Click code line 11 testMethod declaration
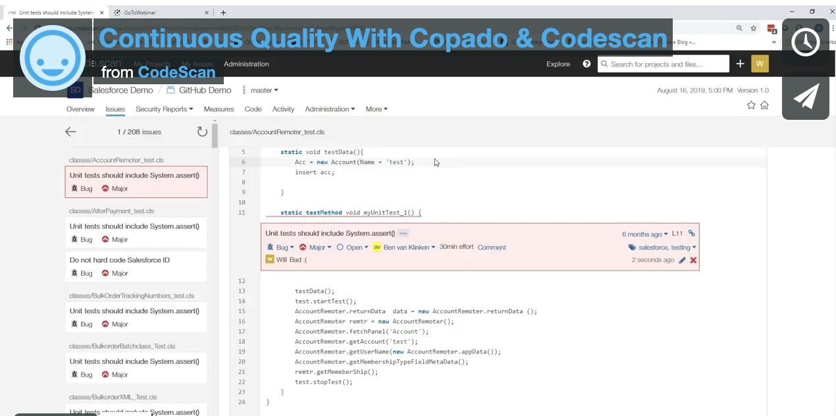The width and height of the screenshot is (836, 416). [350, 213]
